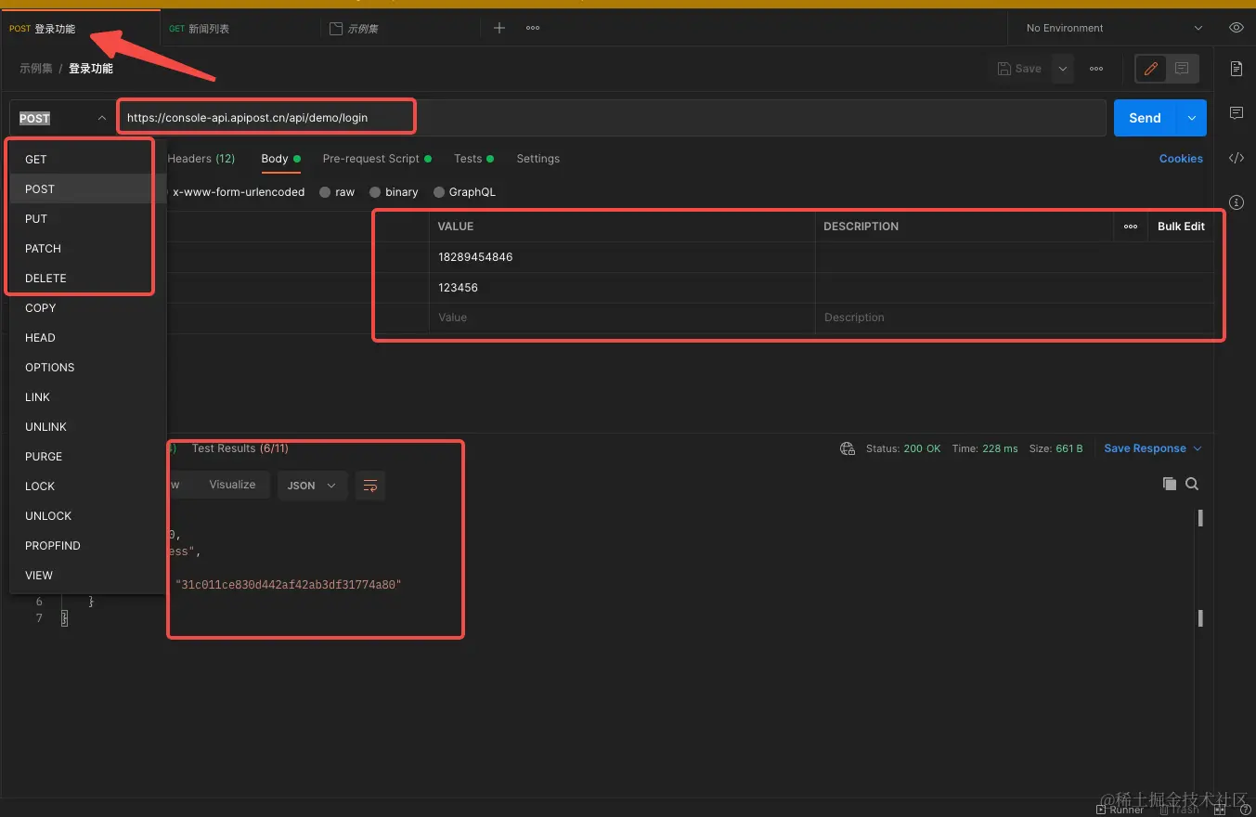Image resolution: width=1256 pixels, height=817 pixels.
Task: Select the raw body type
Action: [337, 192]
